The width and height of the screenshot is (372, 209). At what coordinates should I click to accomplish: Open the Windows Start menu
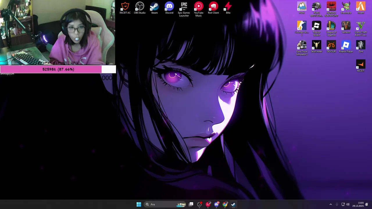(x=139, y=204)
